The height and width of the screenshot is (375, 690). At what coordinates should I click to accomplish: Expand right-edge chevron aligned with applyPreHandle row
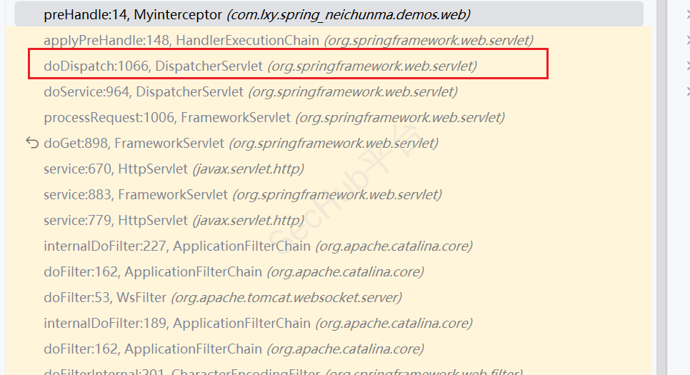[x=686, y=41]
